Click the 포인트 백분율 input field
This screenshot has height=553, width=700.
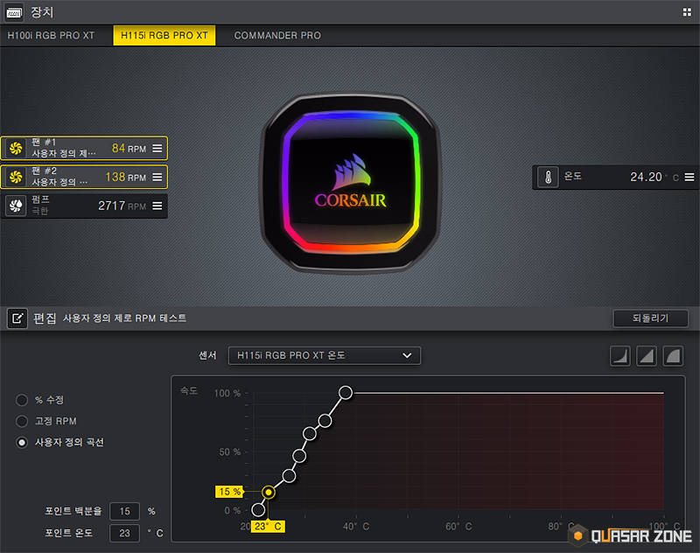pos(124,511)
